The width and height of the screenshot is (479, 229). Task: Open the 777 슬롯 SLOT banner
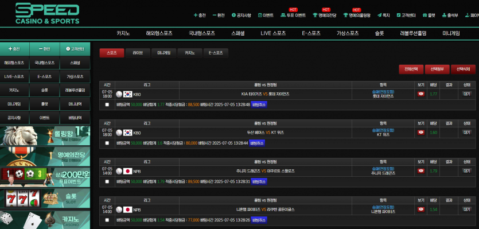(x=45, y=198)
